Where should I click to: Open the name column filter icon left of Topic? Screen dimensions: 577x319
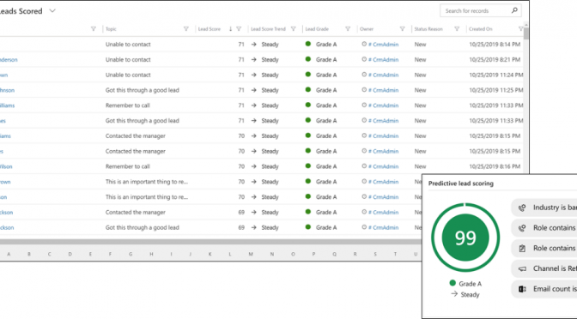pos(94,28)
